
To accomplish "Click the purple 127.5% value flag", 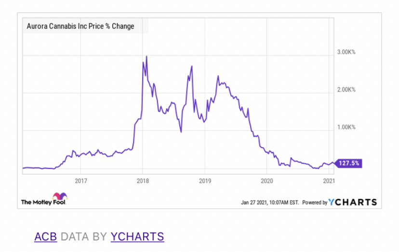I will 348,163.
